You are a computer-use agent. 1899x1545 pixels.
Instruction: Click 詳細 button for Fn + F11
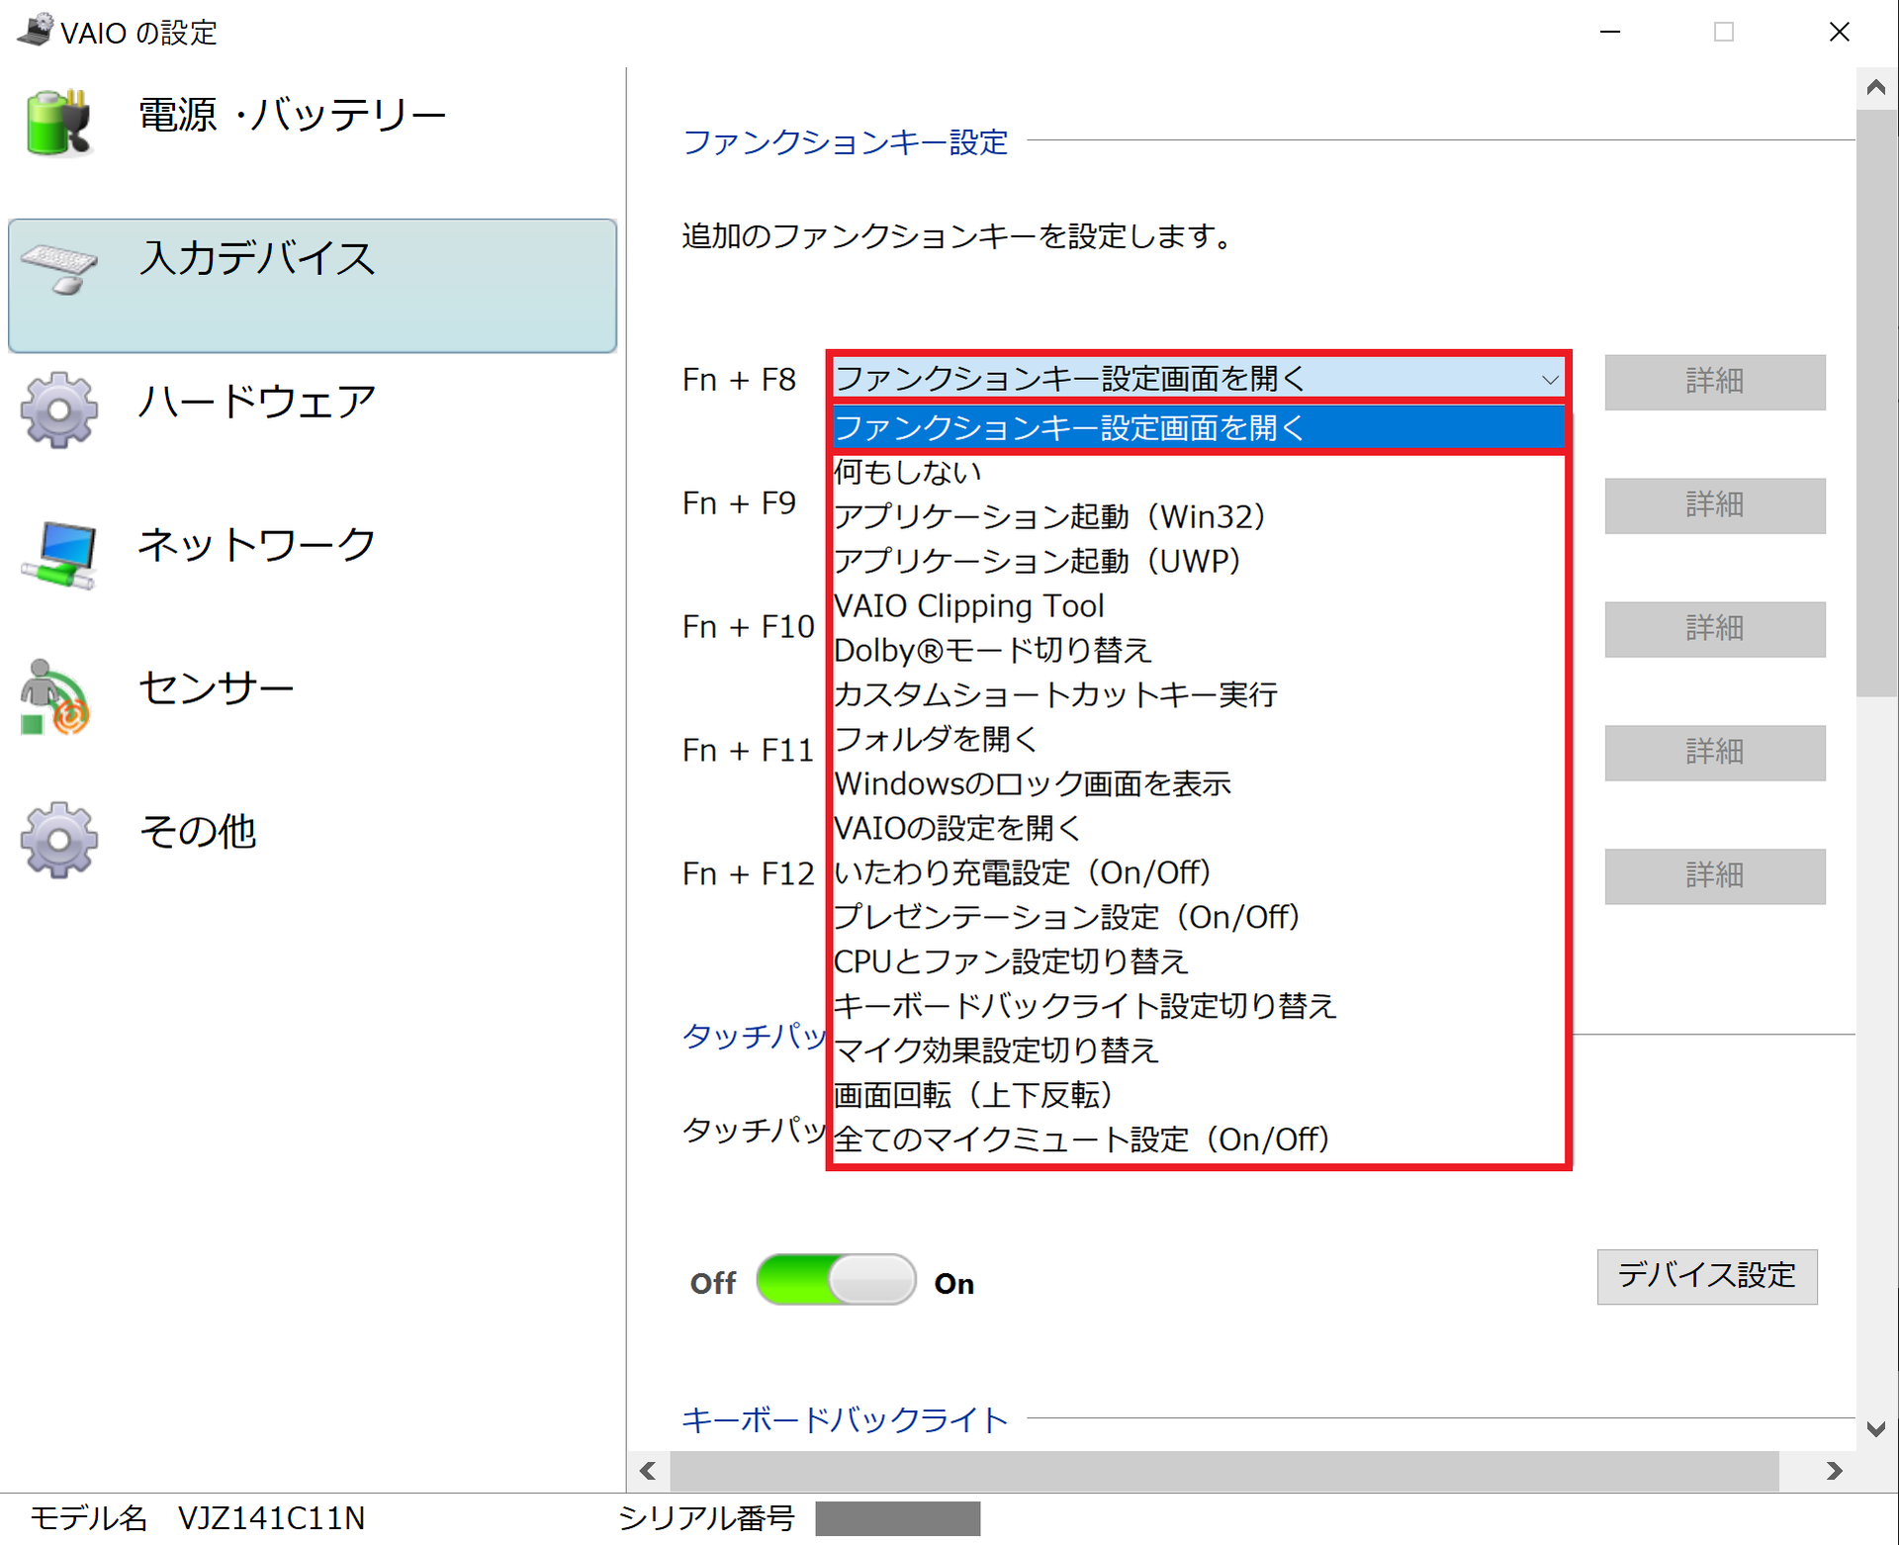1715,753
